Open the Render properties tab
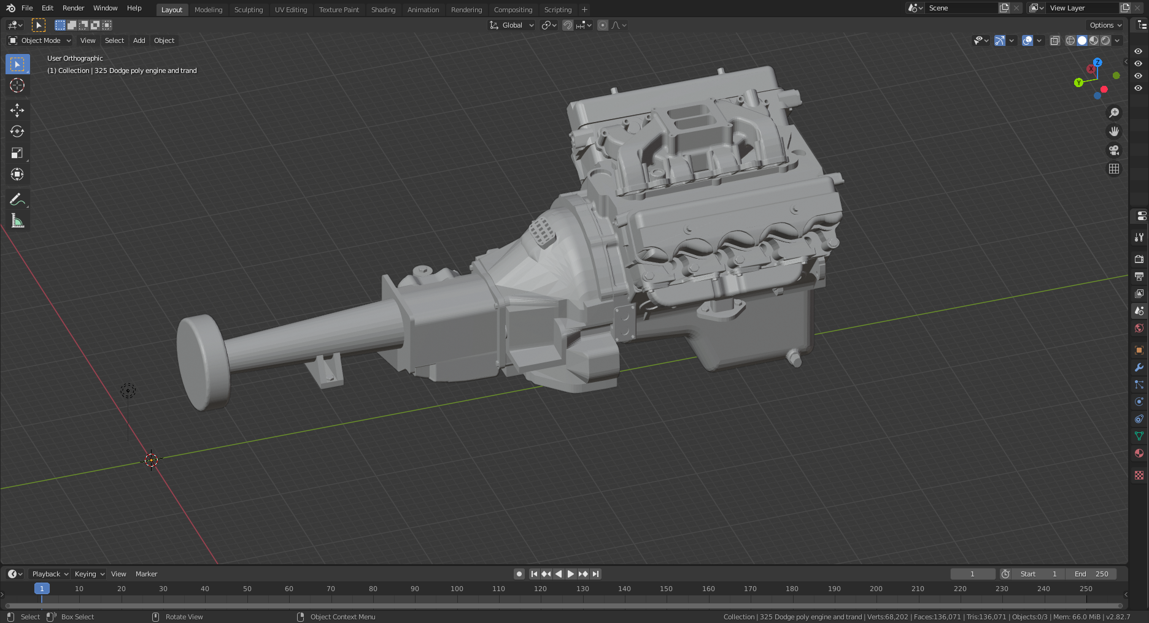Screen dimensions: 1149x623 [x=1139, y=259]
